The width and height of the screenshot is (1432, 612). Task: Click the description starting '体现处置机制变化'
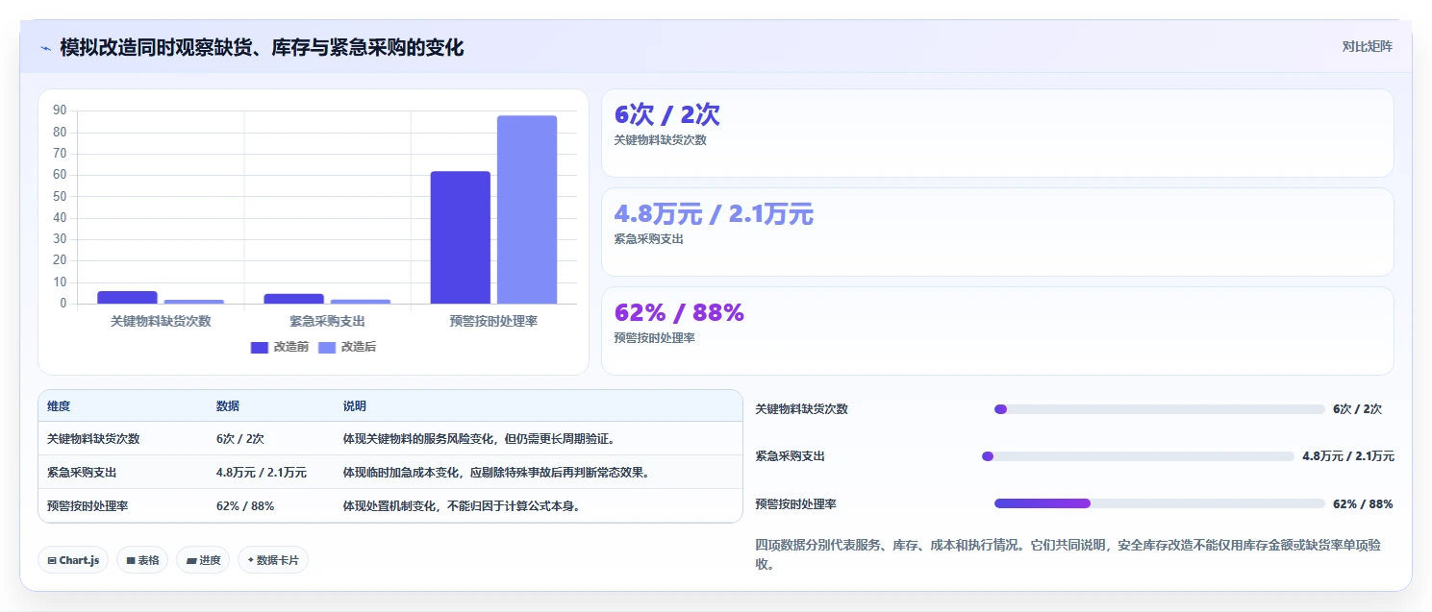(463, 506)
